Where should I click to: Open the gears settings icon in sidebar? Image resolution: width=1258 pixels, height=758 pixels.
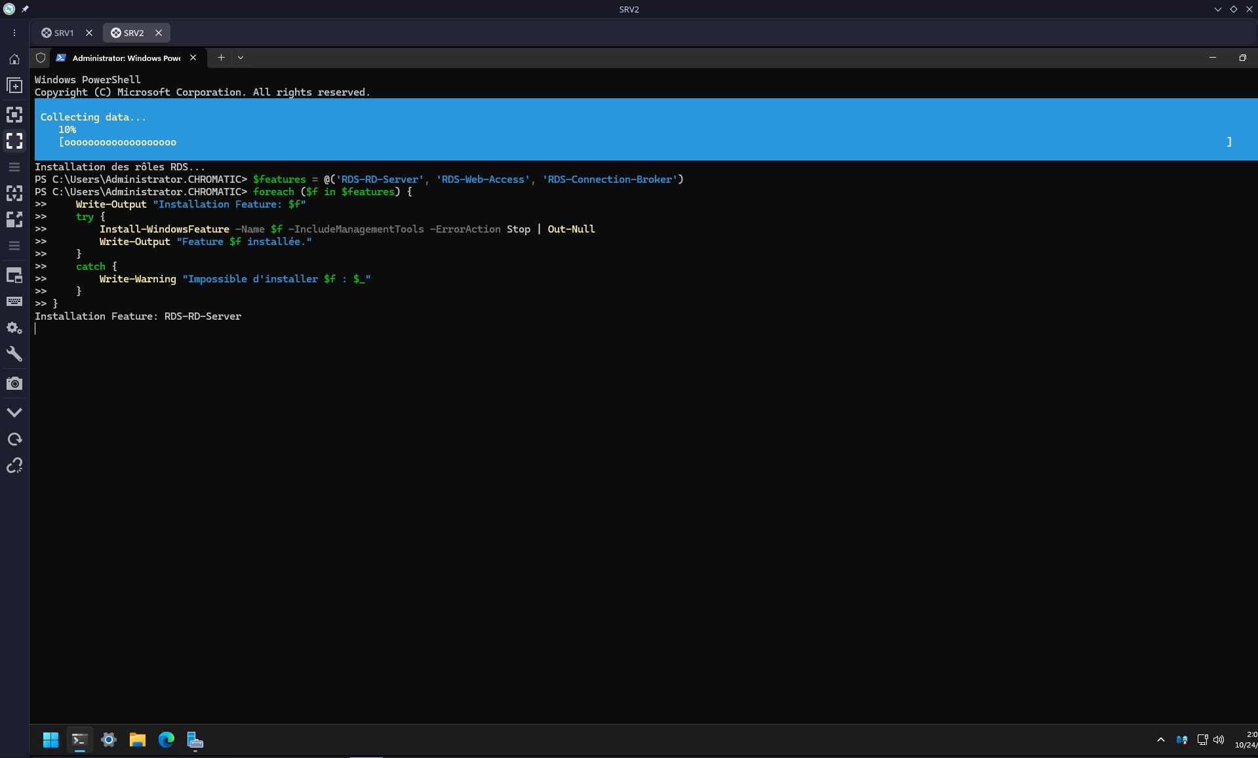(x=14, y=328)
